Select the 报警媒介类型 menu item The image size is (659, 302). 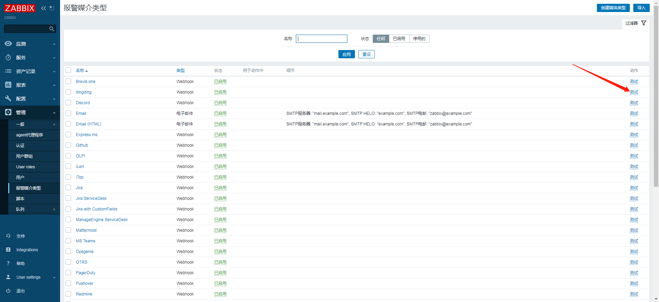pos(34,188)
